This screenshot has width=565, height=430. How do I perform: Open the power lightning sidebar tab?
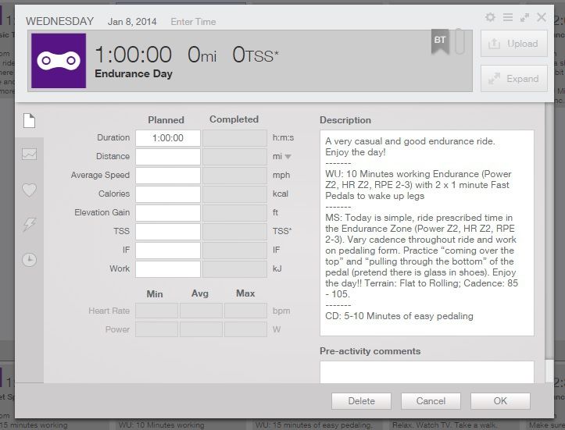coord(29,224)
